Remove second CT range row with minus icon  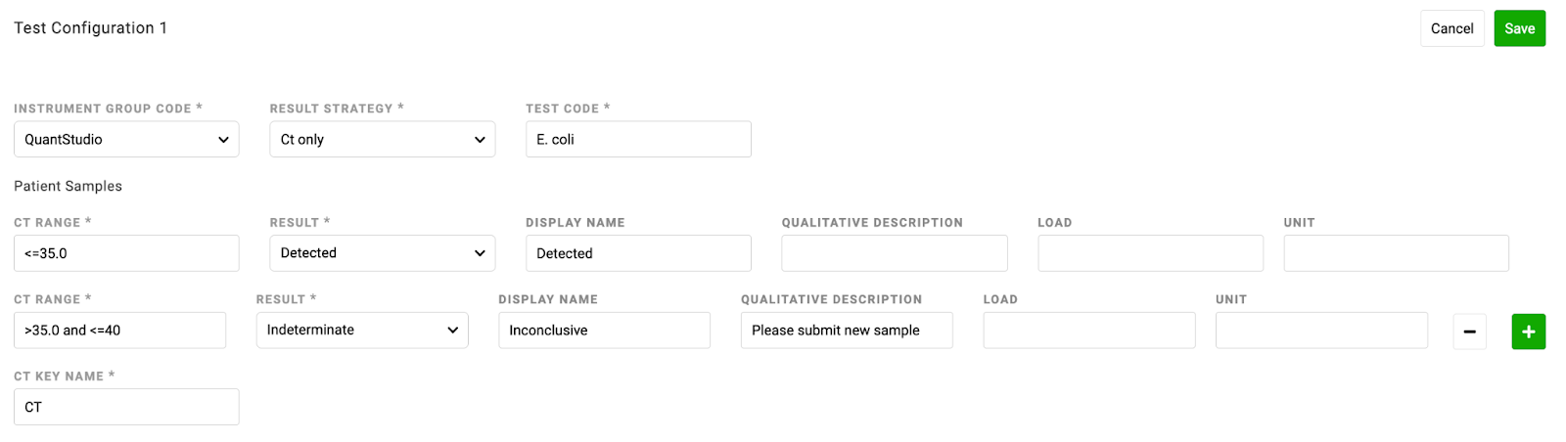tap(1469, 331)
